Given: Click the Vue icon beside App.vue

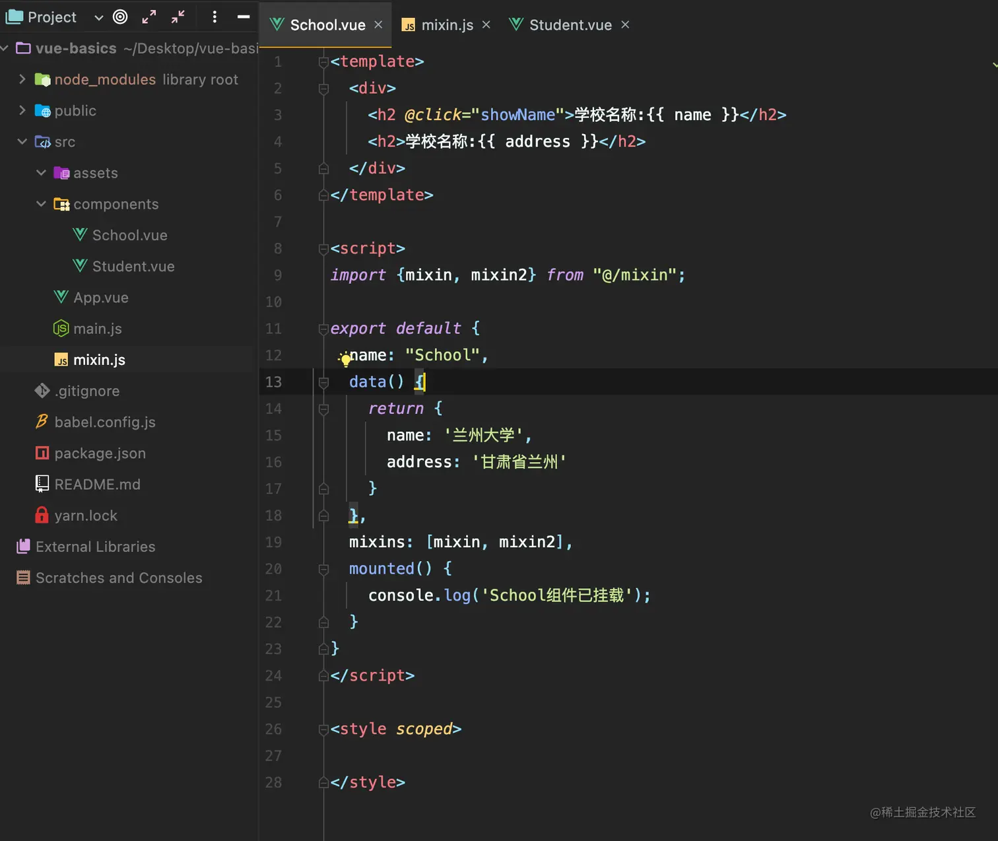Looking at the screenshot, I should click(61, 296).
